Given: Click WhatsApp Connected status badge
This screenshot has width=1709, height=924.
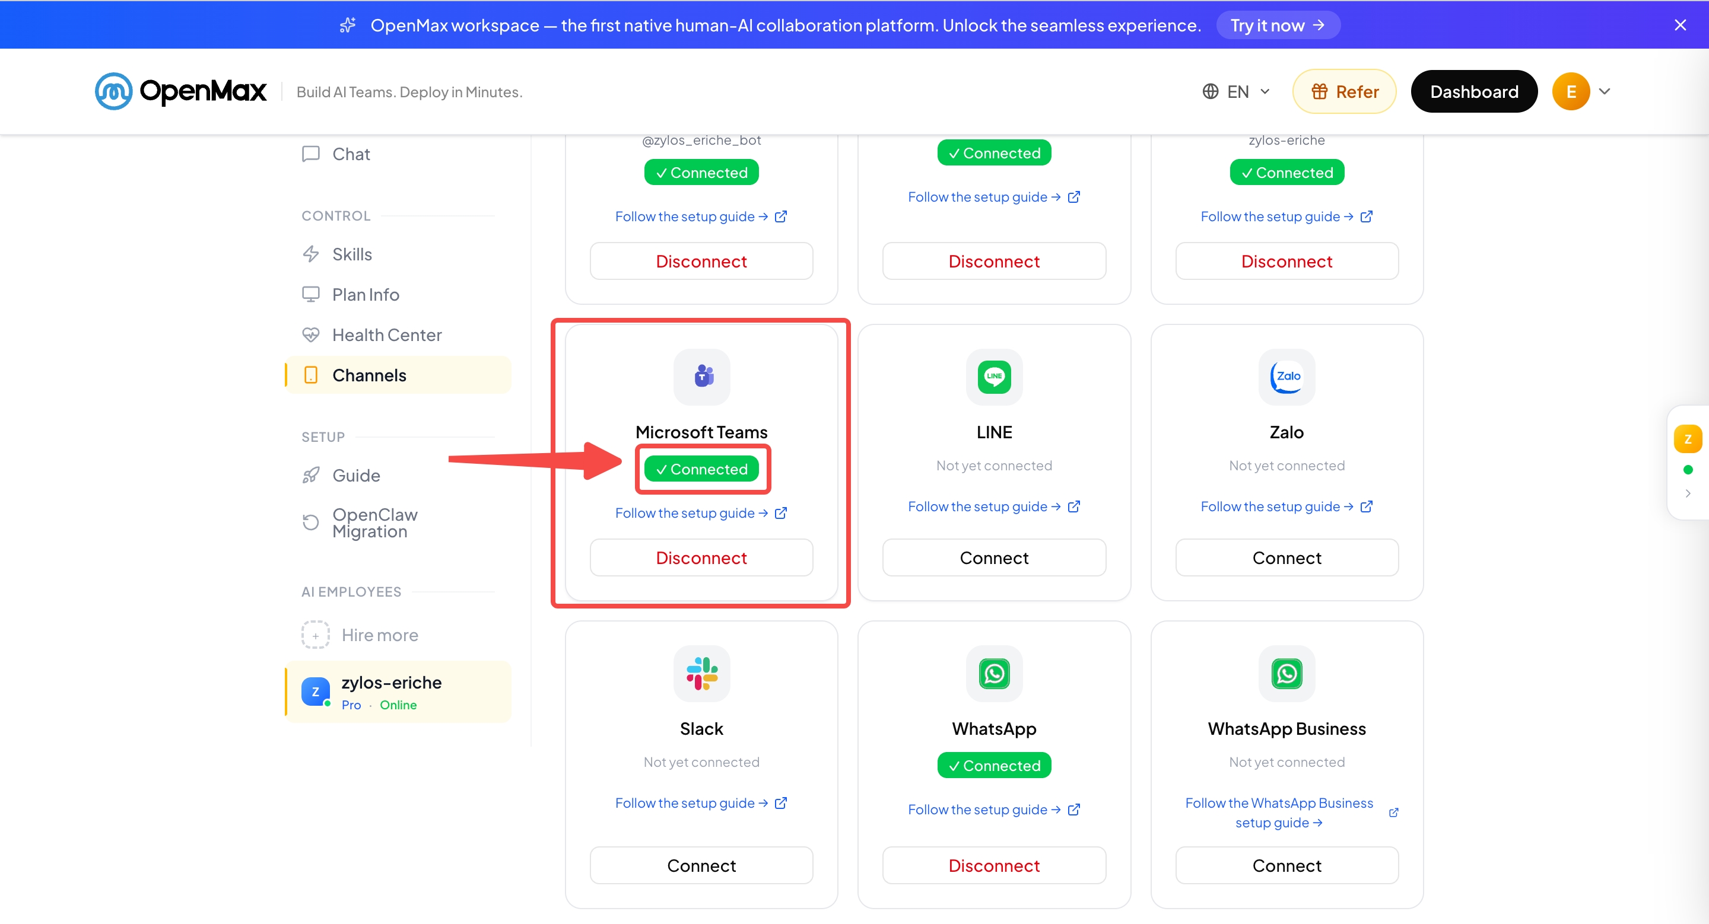Looking at the screenshot, I should click(994, 765).
